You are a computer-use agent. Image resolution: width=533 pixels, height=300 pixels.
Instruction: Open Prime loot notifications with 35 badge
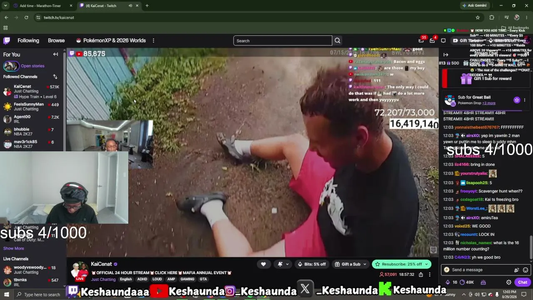(x=421, y=40)
